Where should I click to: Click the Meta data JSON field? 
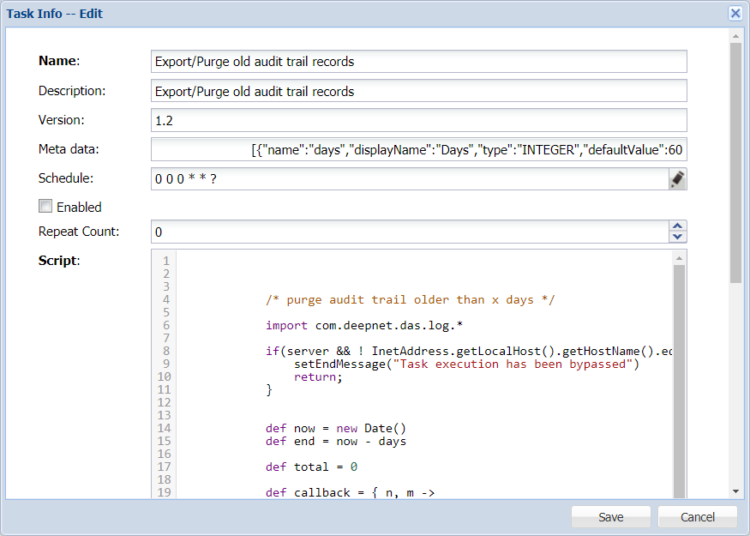[x=418, y=149]
